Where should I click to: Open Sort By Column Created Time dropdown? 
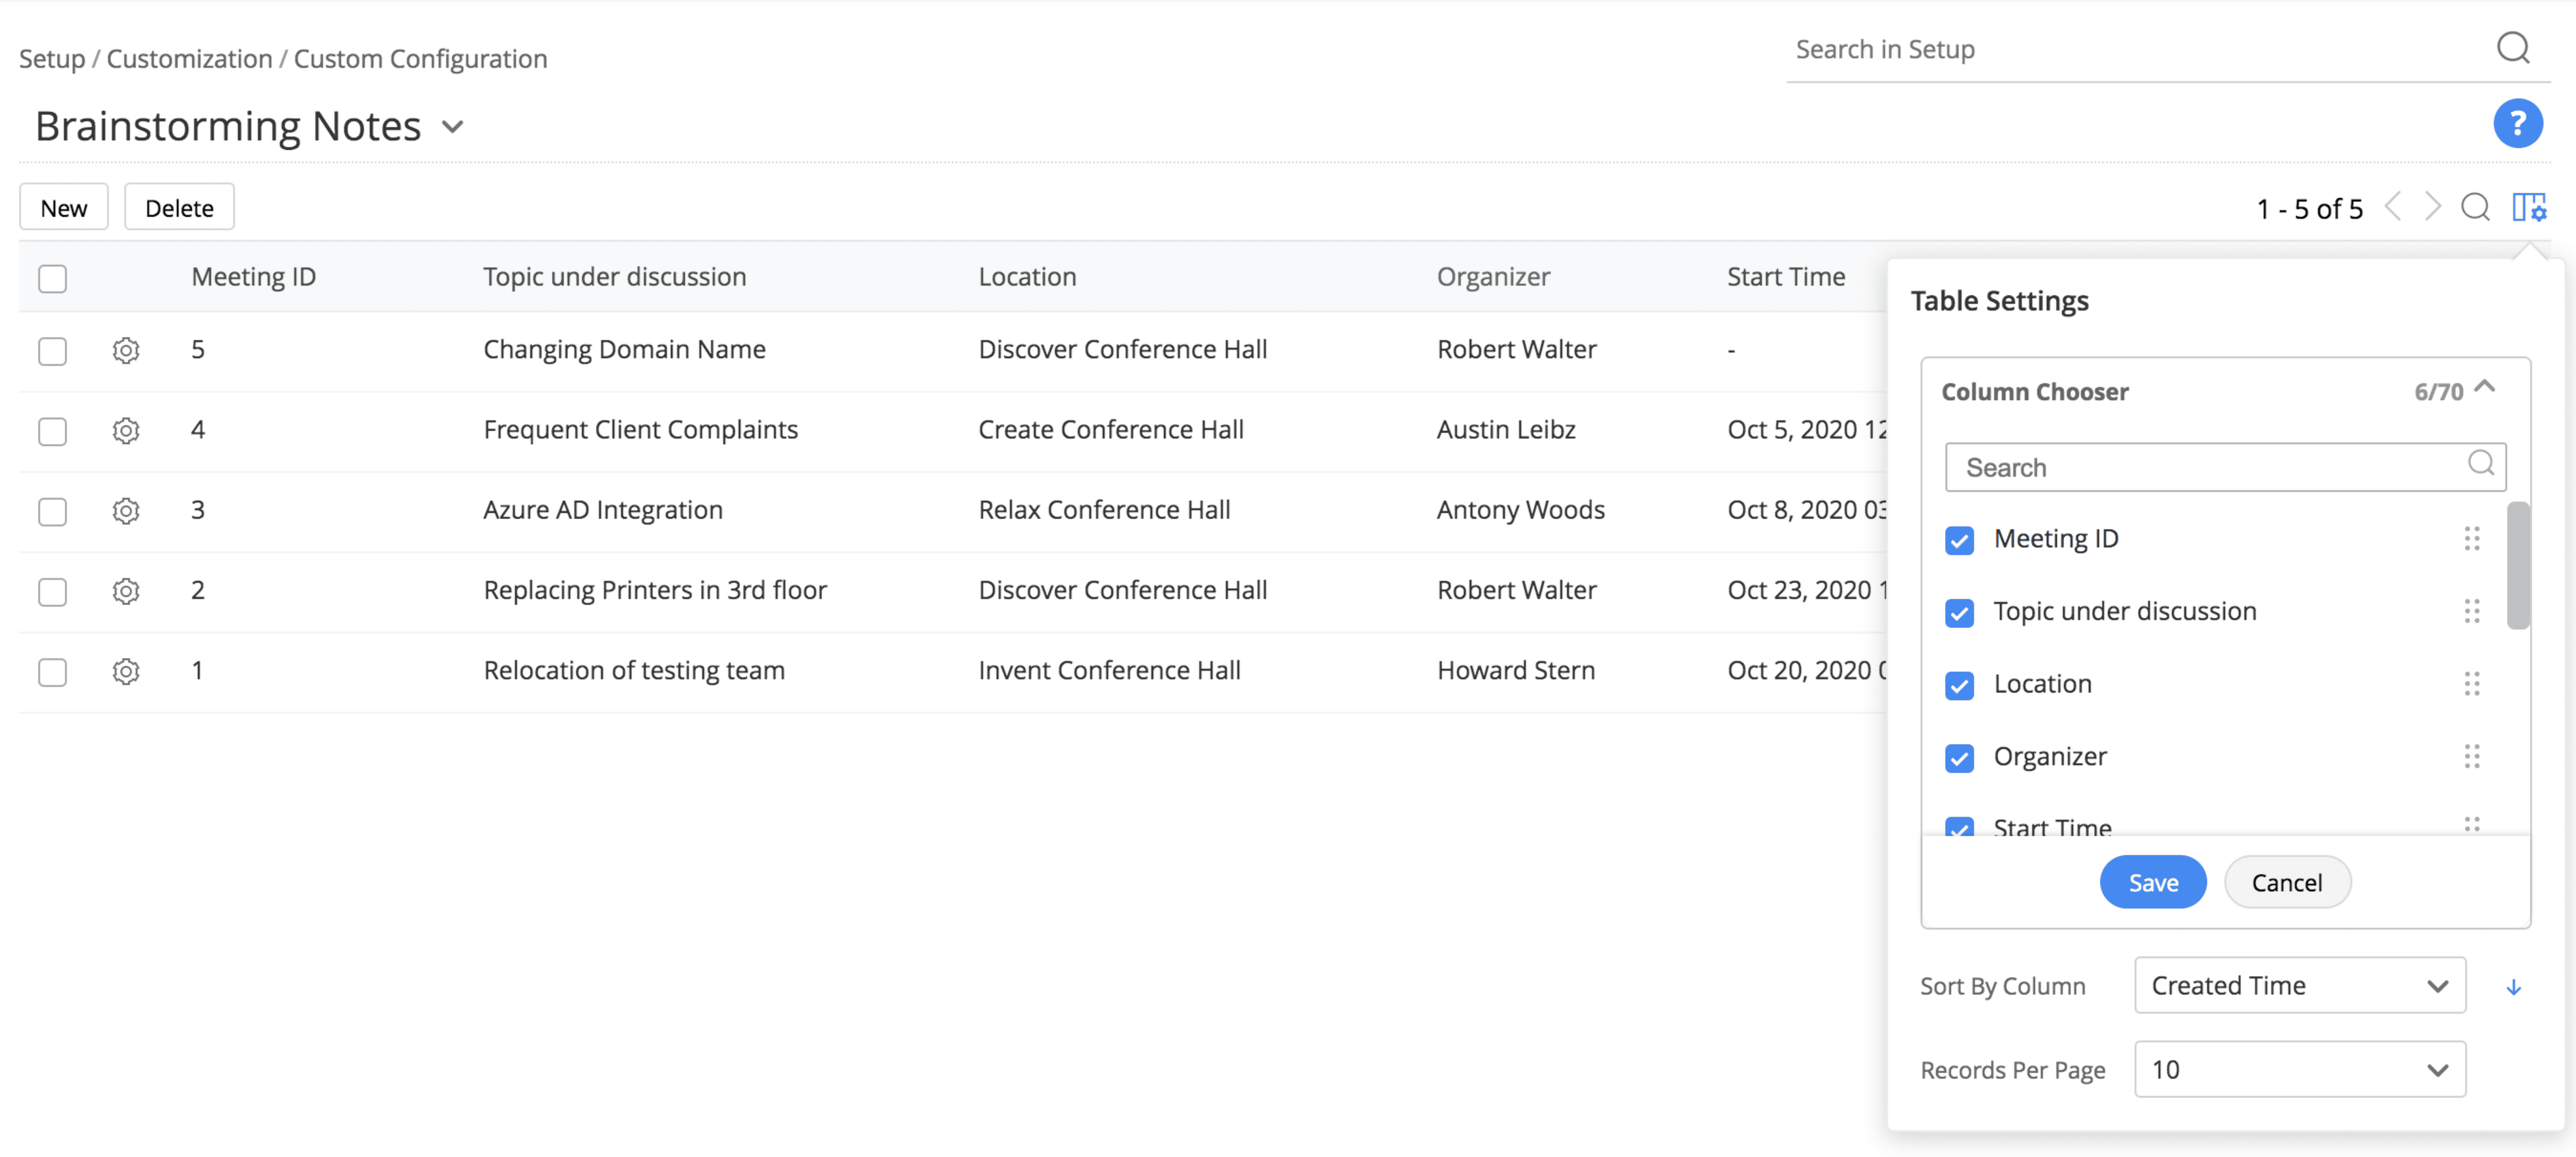click(x=2299, y=985)
